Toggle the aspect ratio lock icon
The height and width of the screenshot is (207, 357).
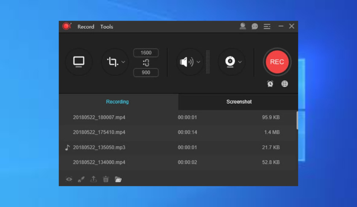146,63
